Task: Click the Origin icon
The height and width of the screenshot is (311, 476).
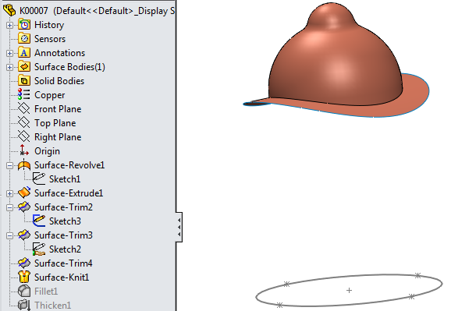Action: (x=23, y=150)
